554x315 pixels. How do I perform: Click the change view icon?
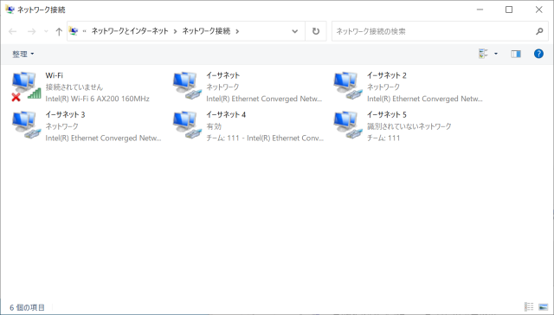pyautogui.click(x=483, y=54)
